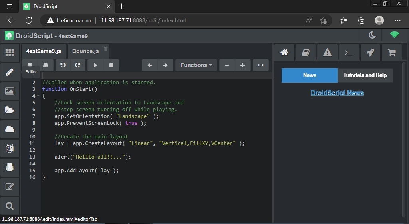This screenshot has width=409, height=224.
Task: Switch to 4est6ame9.js tab
Action: click(44, 51)
